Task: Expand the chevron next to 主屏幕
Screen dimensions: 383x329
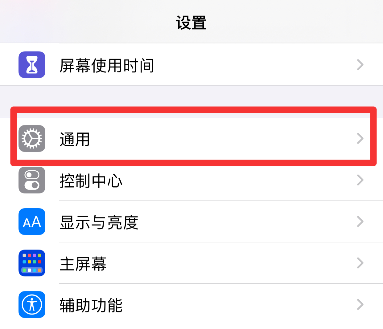Action: click(x=360, y=263)
